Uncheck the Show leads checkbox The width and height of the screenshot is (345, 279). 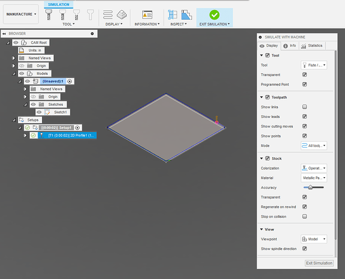[x=305, y=116]
